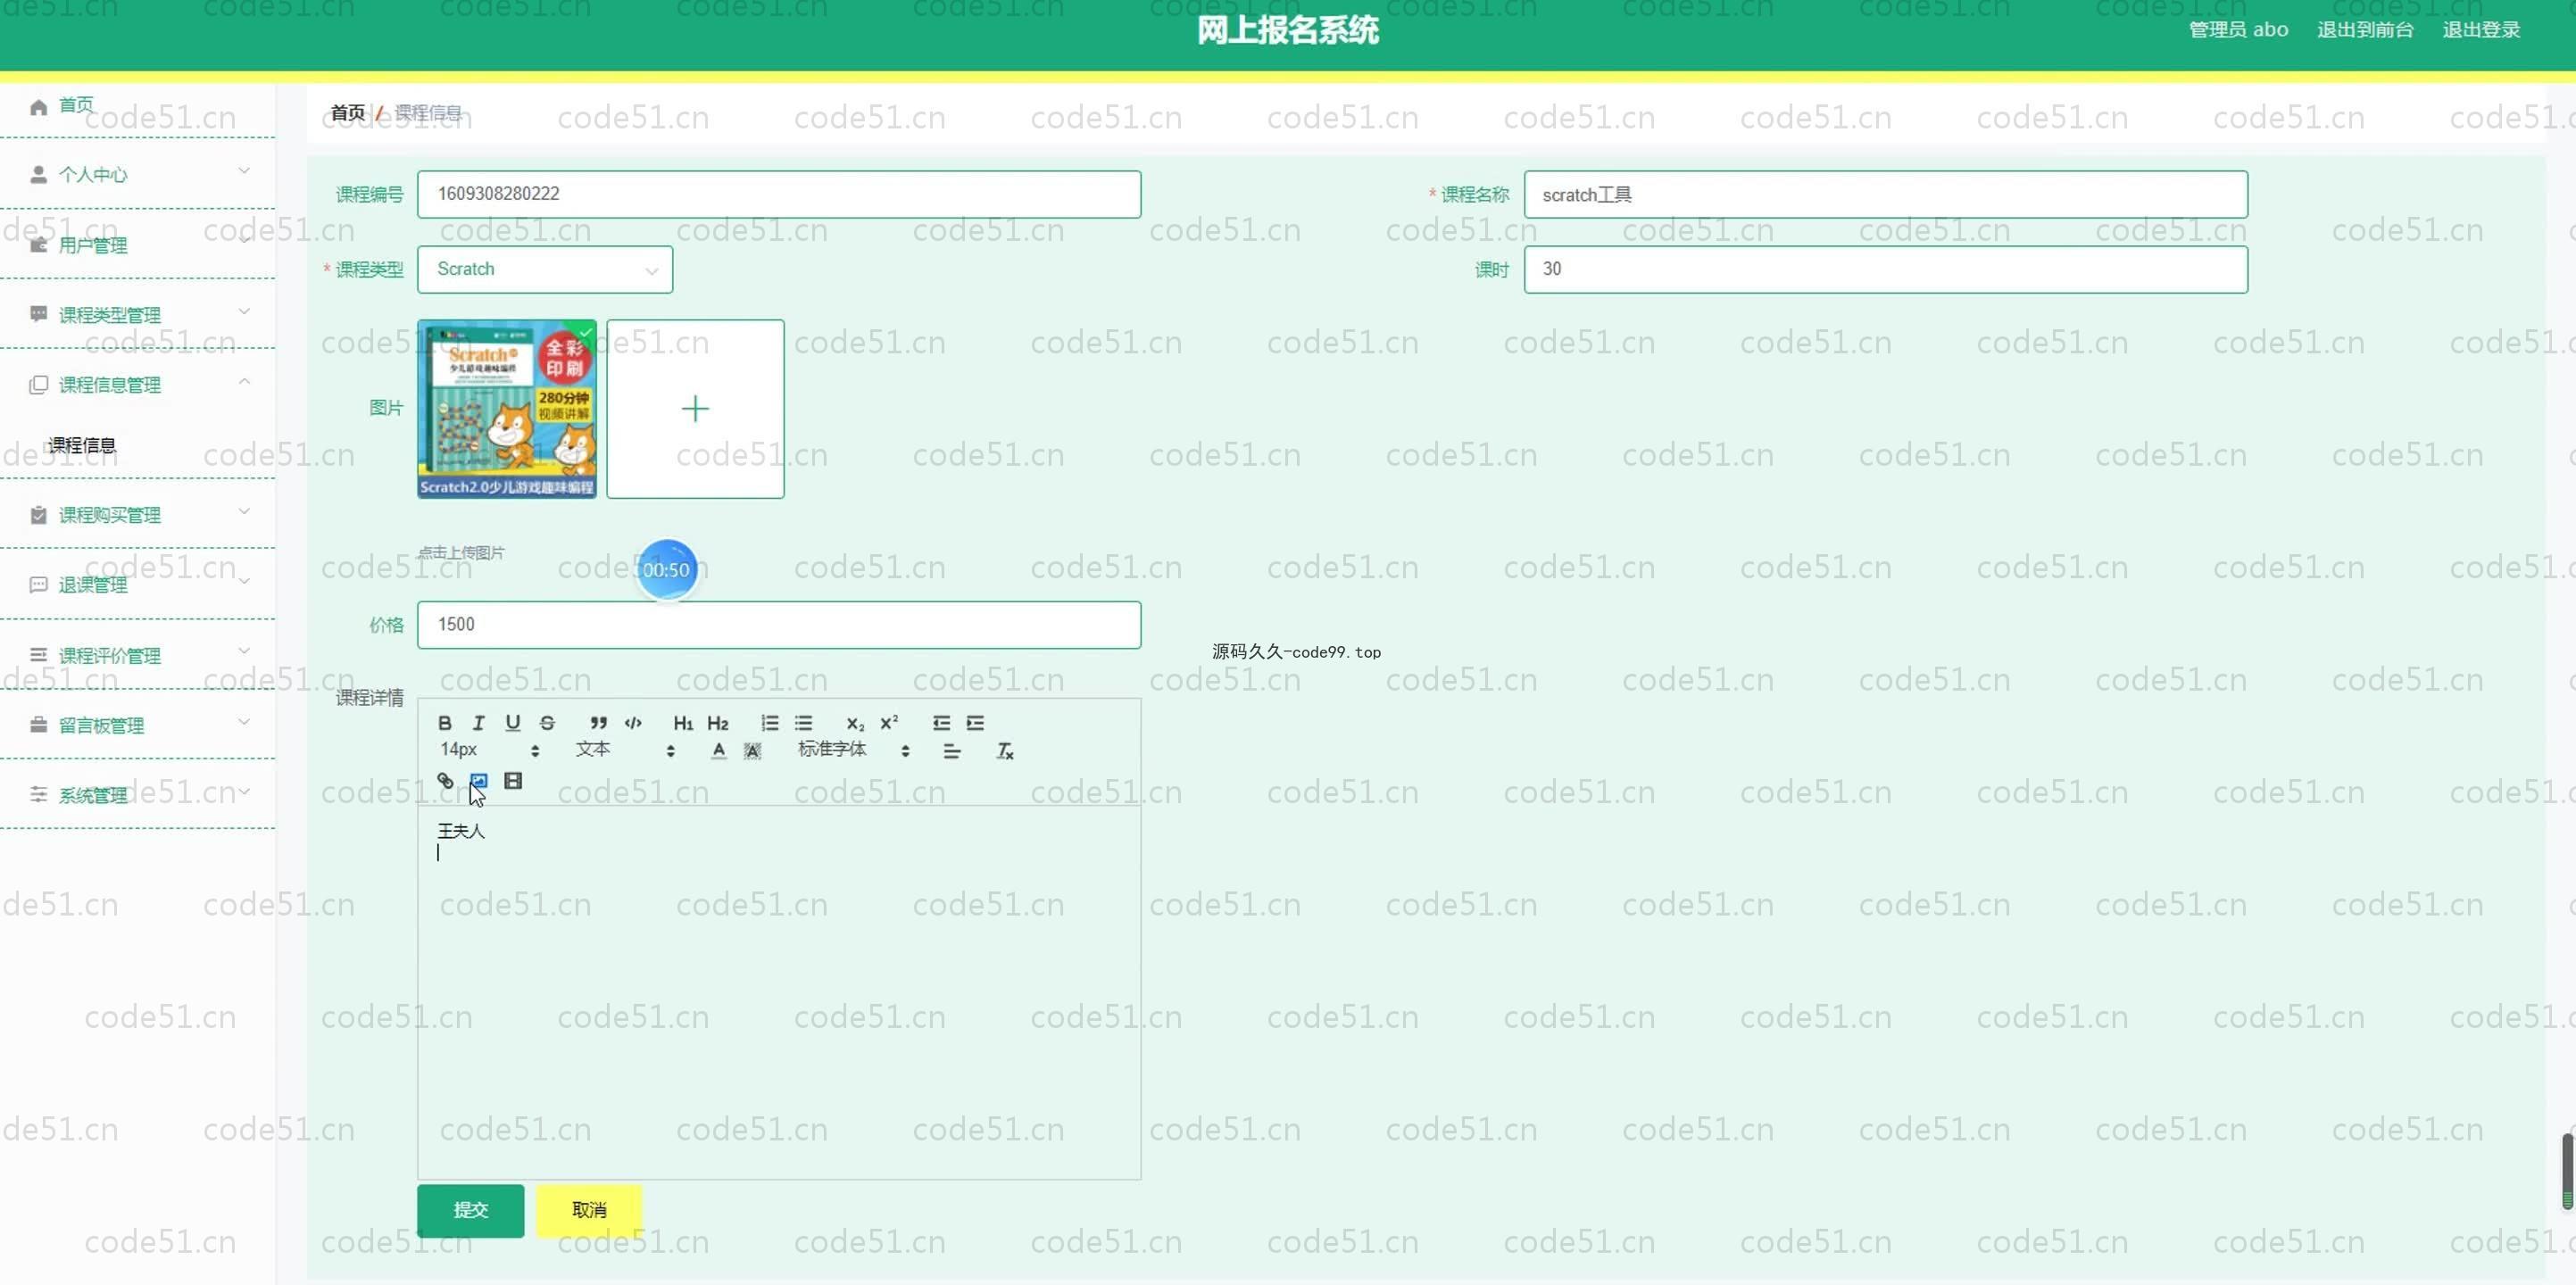Screen dimensions: 2576x1285
Task: Focus the 课程编号 input field
Action: click(x=779, y=194)
